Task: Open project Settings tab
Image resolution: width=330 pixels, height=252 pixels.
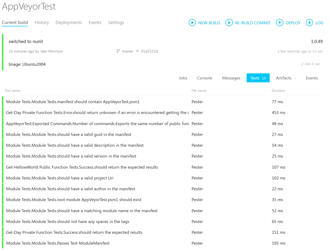Action: pos(116,22)
